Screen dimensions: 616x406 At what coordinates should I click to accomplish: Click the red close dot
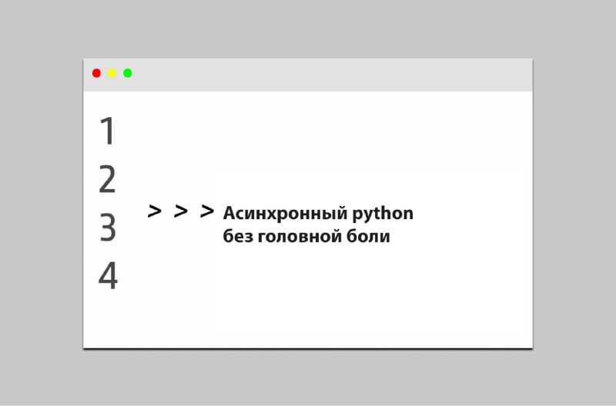tap(96, 73)
